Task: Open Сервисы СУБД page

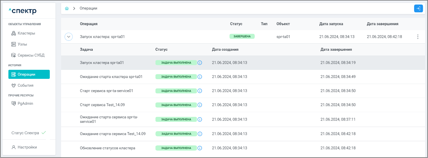Action: pos(31,55)
